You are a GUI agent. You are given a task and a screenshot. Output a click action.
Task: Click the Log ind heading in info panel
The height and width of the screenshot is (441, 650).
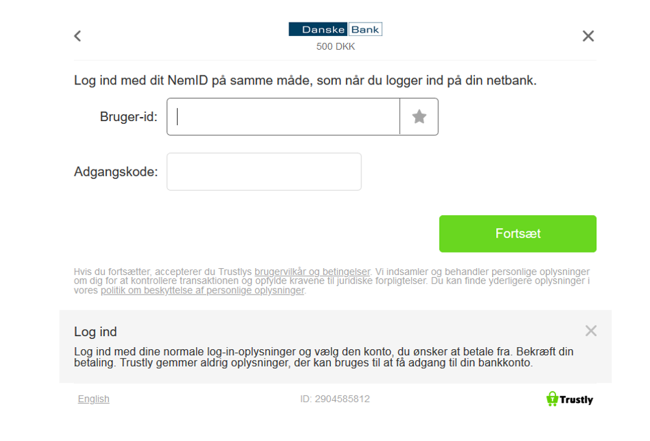click(x=95, y=332)
